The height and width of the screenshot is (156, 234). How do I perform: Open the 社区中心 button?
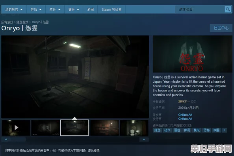pos(221,28)
